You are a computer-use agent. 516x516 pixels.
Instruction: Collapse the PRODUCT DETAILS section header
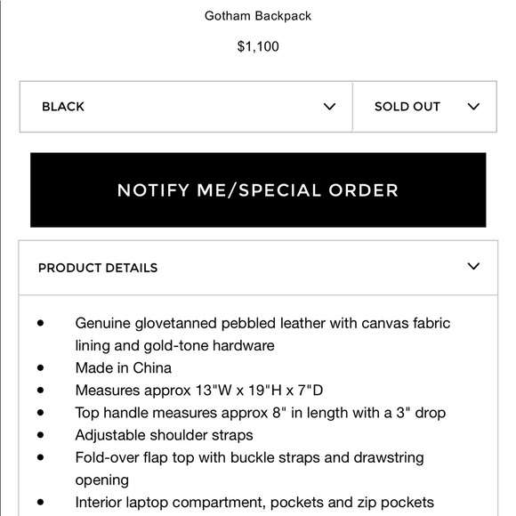click(258, 268)
